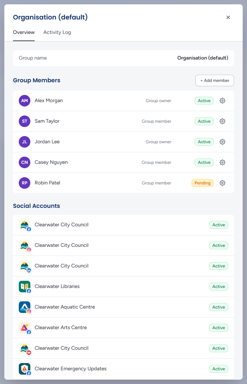247x384 pixels.
Task: Click Active badge on Clearwater Libraries row
Action: pyautogui.click(x=218, y=287)
